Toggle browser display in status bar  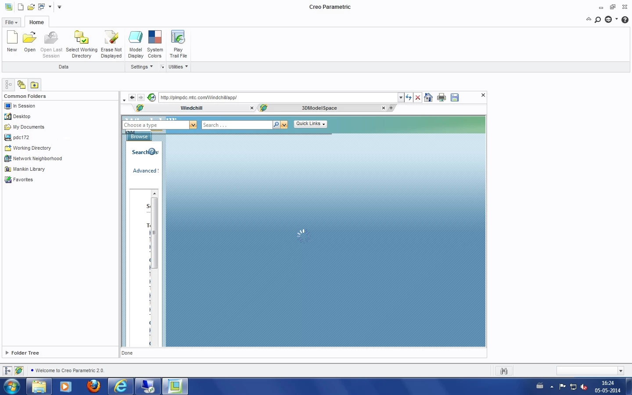(19, 371)
